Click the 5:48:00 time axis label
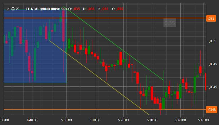The height and width of the screenshot is (125, 219). (x=203, y=120)
